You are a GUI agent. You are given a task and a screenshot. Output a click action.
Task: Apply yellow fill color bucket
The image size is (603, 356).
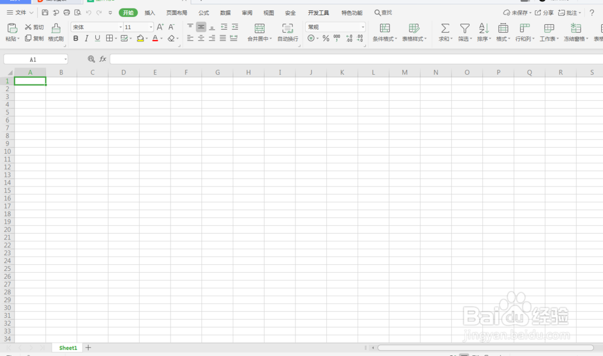140,38
